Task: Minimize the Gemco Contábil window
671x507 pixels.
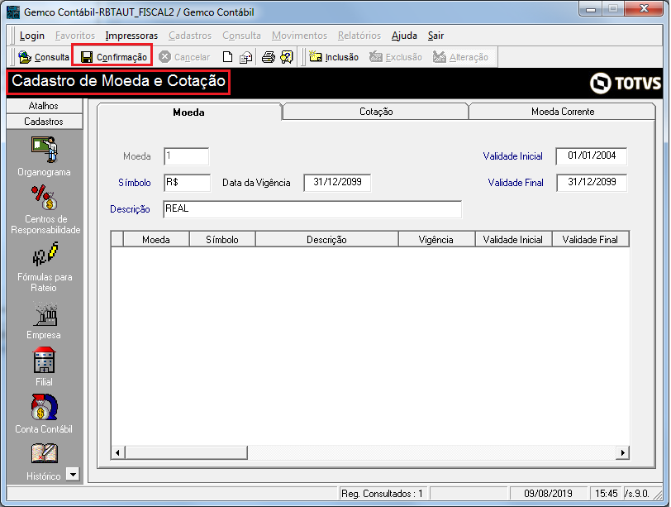Action: pyautogui.click(x=591, y=9)
